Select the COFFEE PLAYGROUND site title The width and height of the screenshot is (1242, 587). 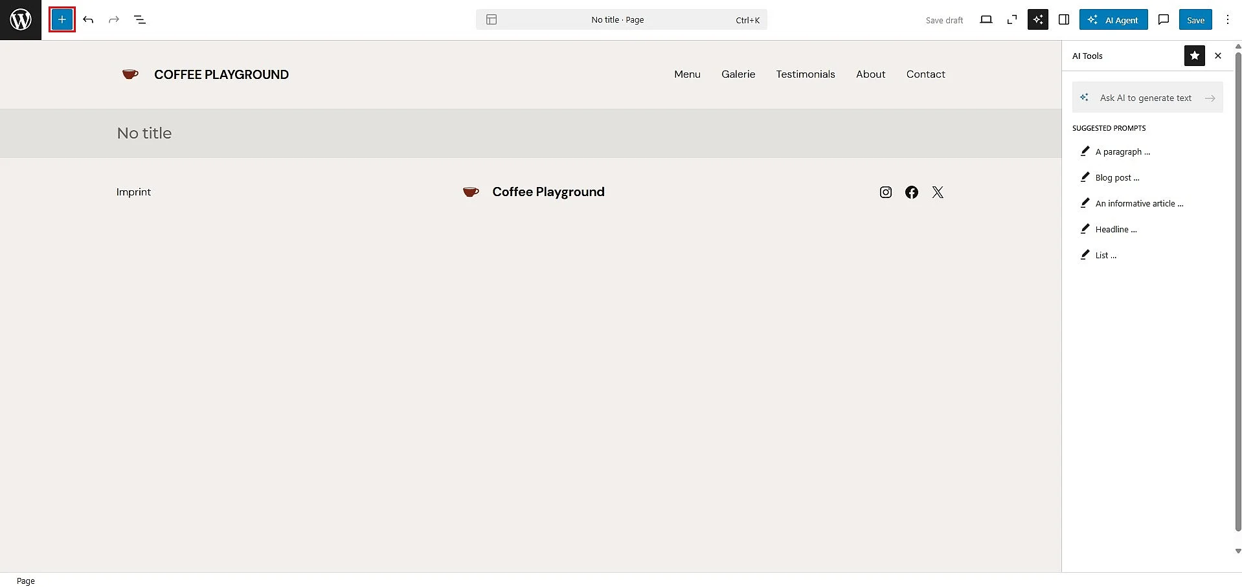pyautogui.click(x=221, y=74)
